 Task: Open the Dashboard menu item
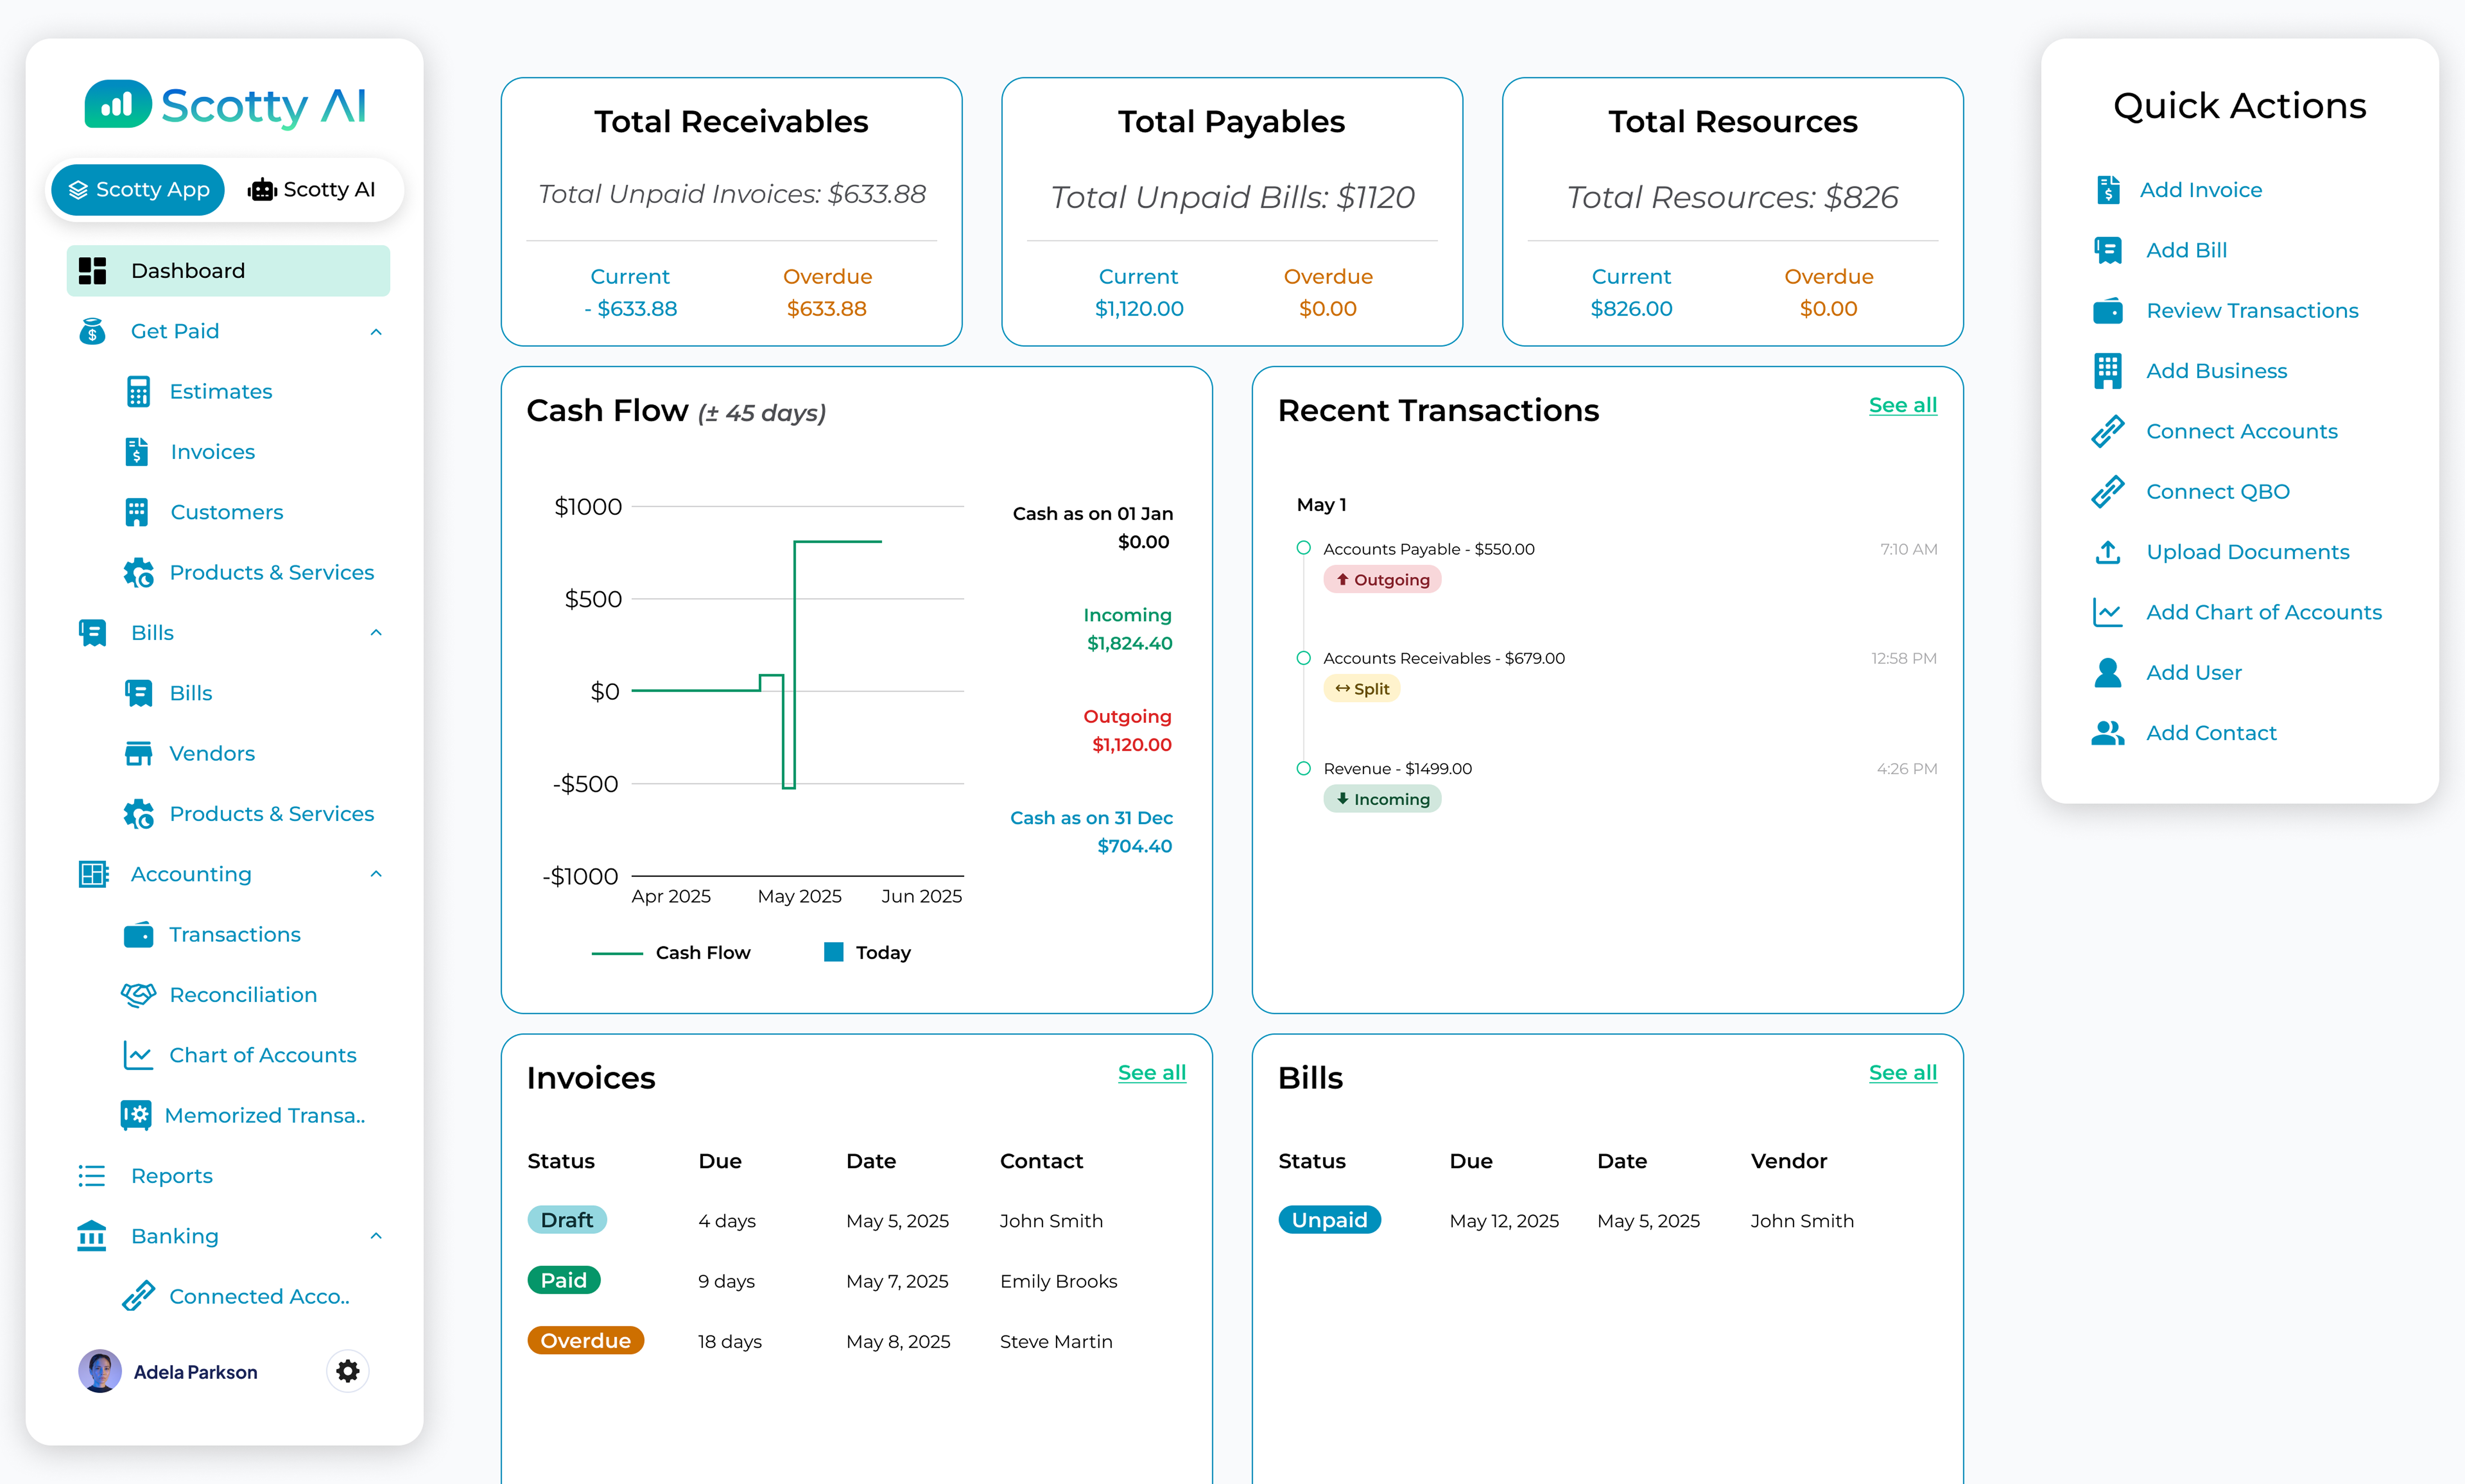[228, 271]
